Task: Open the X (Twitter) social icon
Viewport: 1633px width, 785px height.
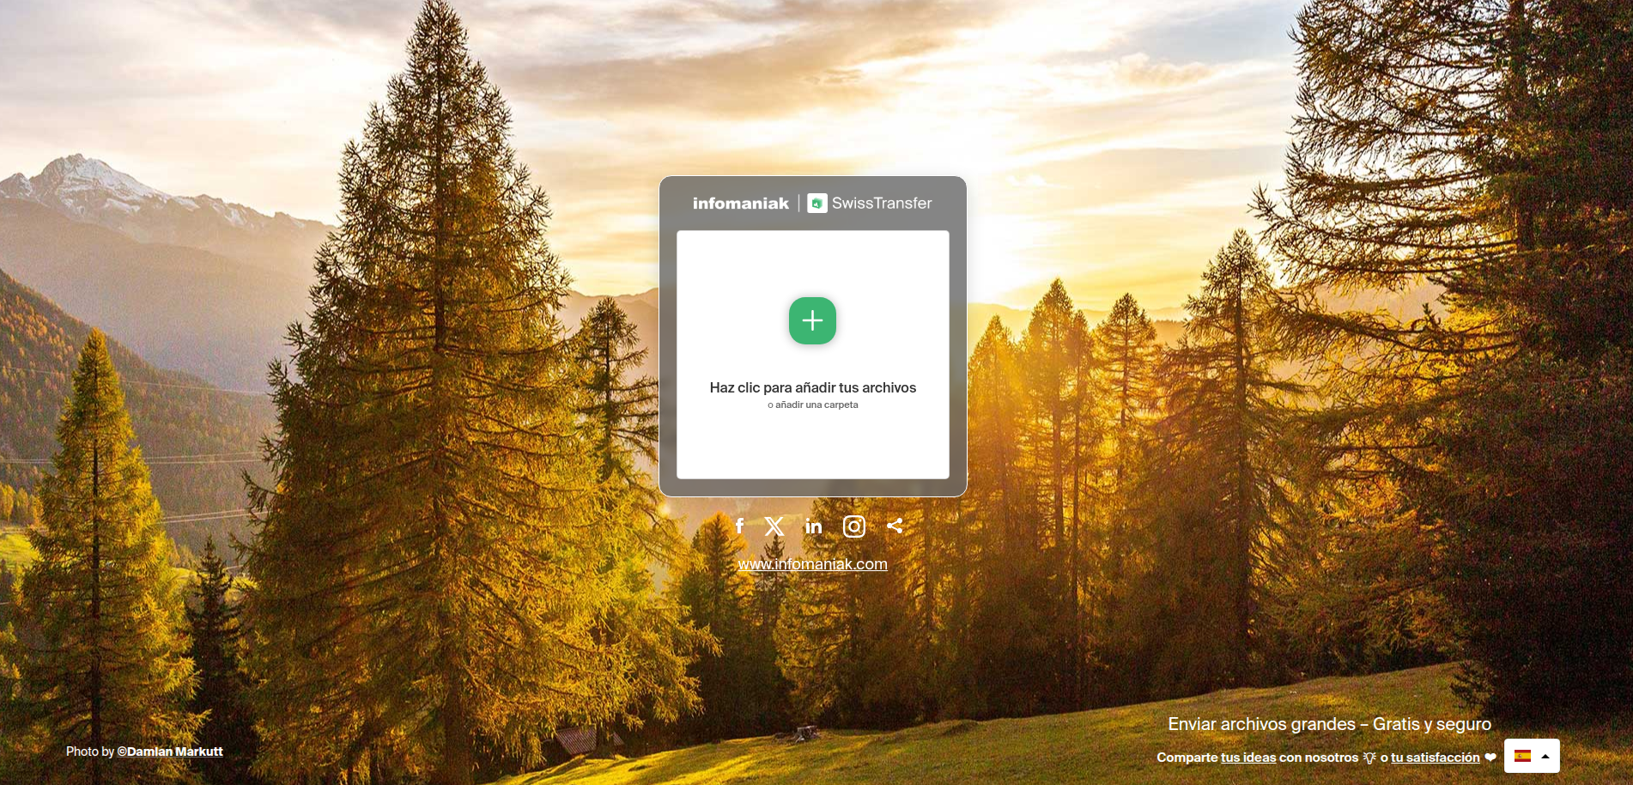Action: [x=774, y=526]
